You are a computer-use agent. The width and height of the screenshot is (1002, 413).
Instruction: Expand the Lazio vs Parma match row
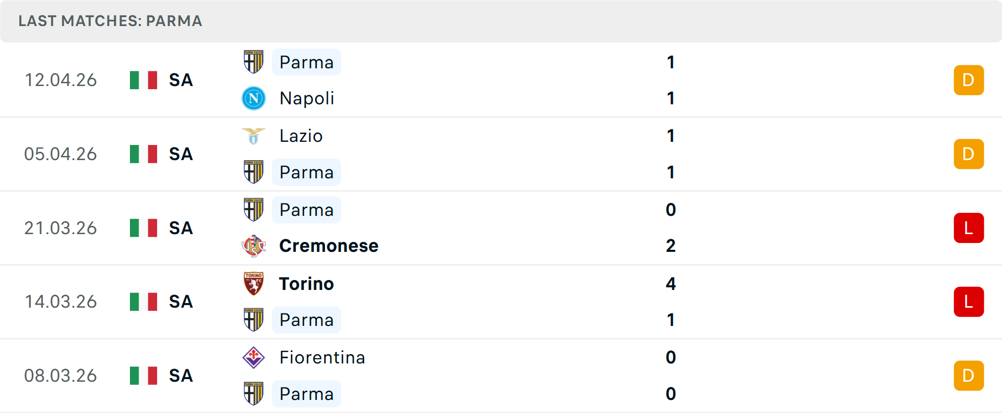click(501, 154)
